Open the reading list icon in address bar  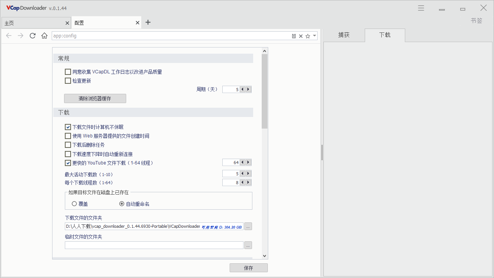pyautogui.click(x=294, y=36)
